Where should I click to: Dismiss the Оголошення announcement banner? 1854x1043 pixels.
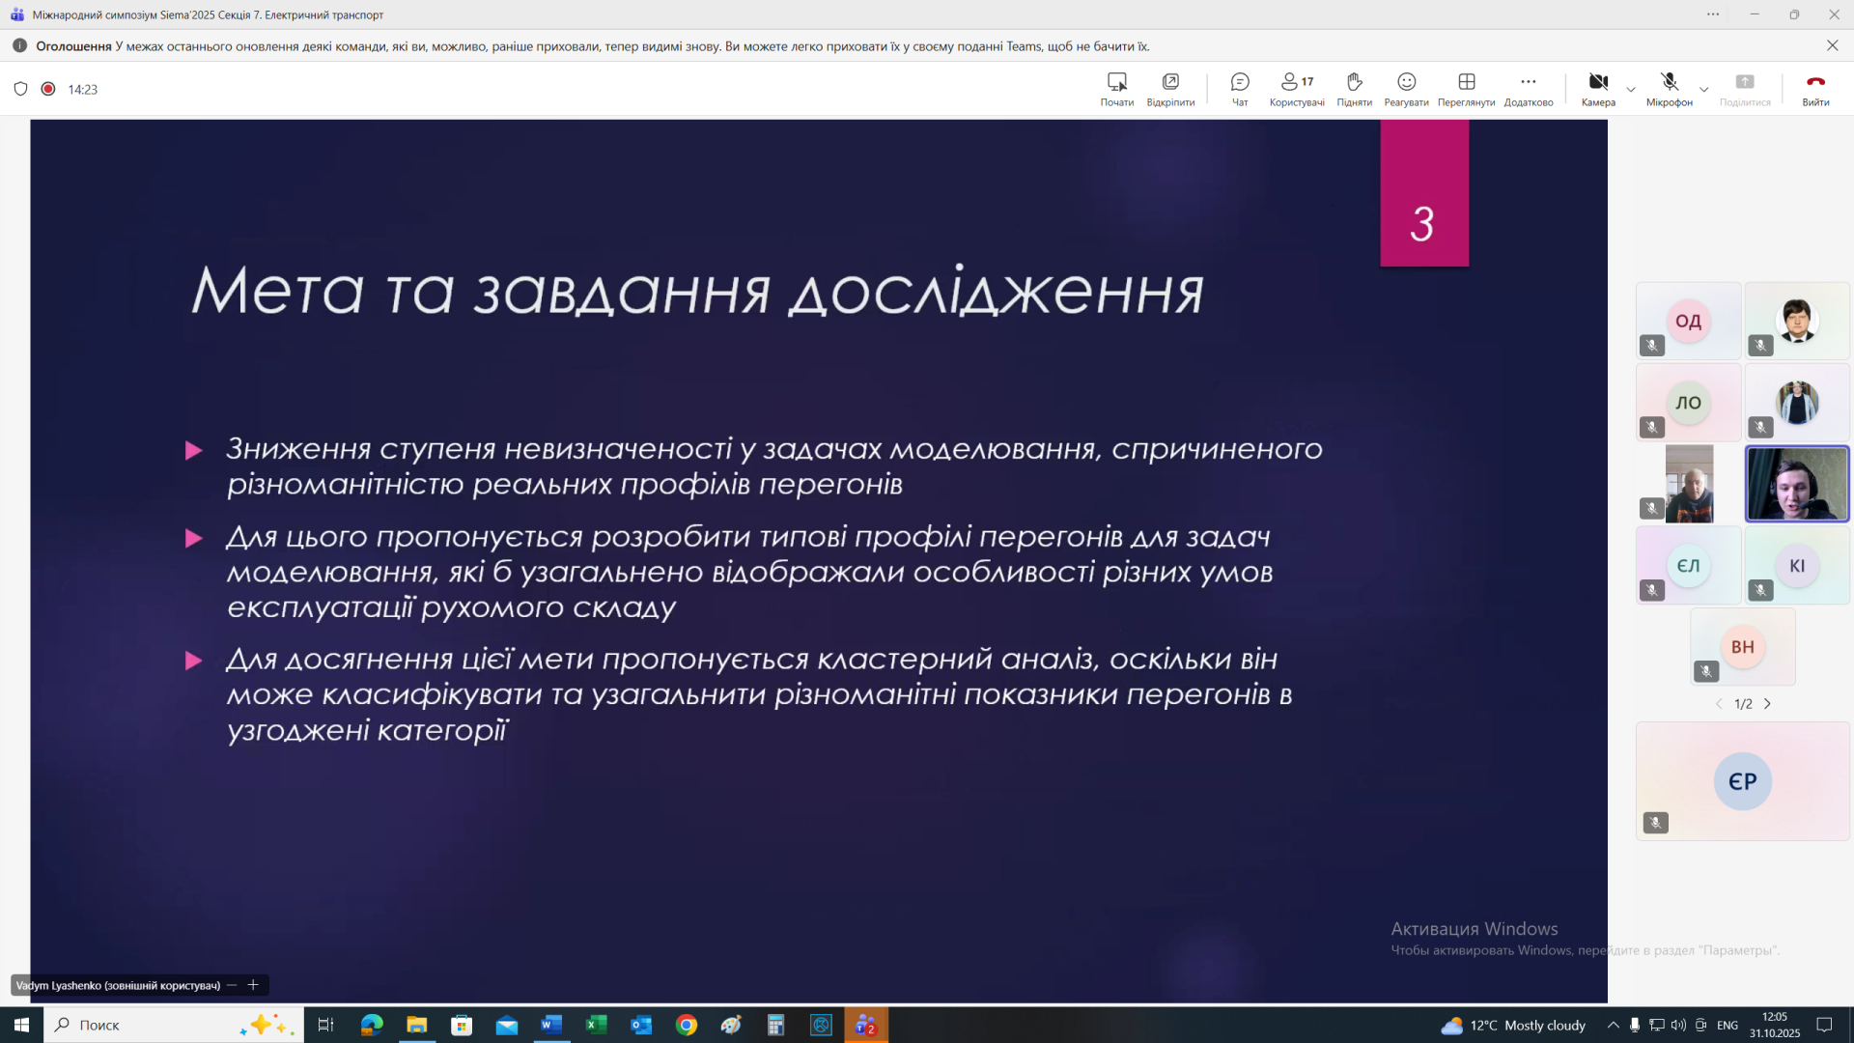click(1832, 45)
